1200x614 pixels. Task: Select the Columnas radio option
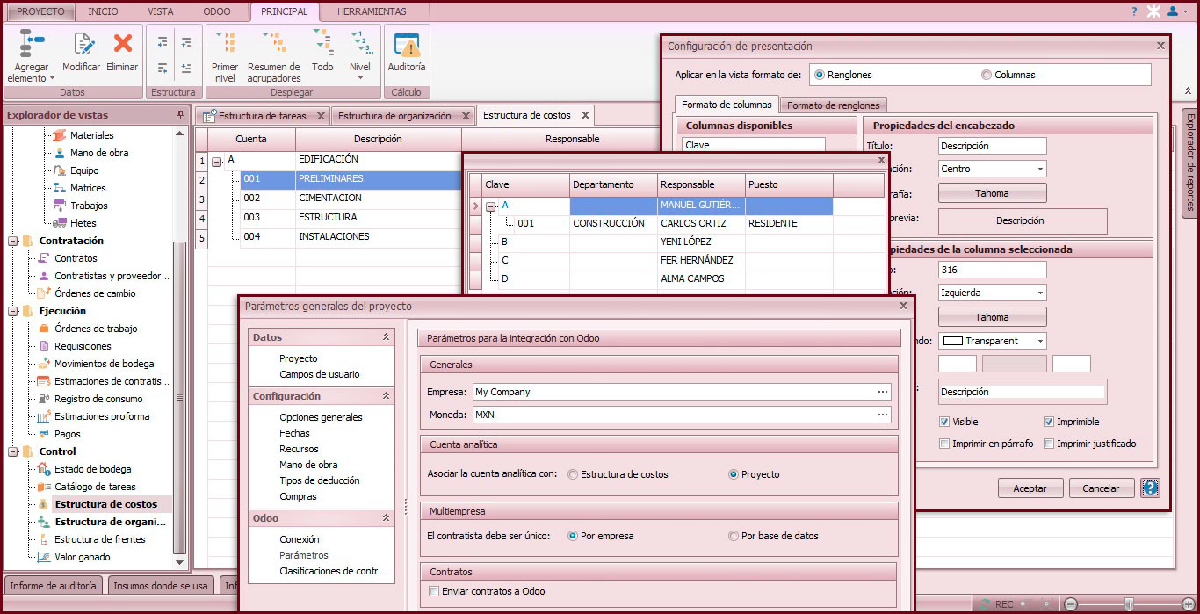(x=987, y=75)
